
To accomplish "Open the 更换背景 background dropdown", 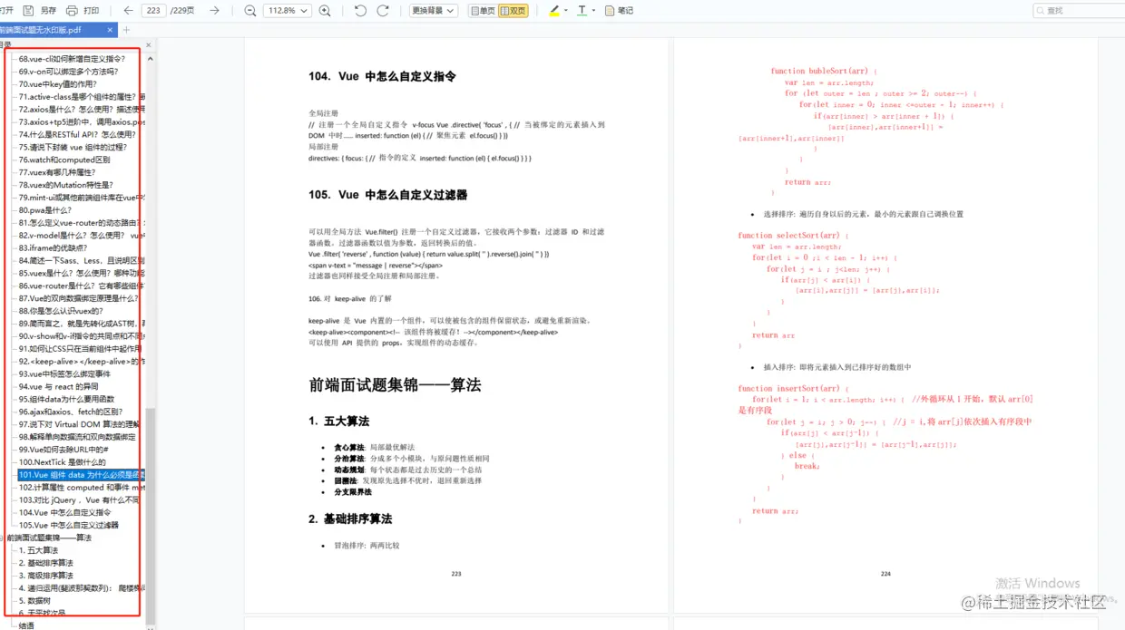I will (433, 11).
